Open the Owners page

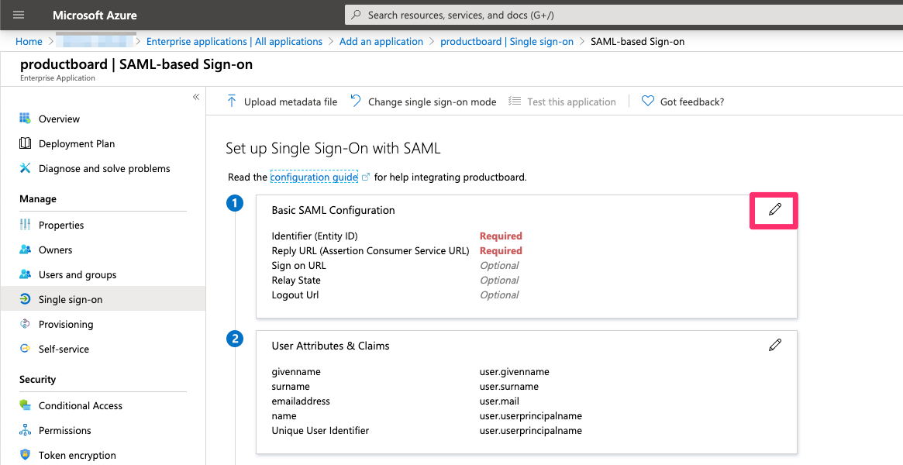tap(55, 250)
